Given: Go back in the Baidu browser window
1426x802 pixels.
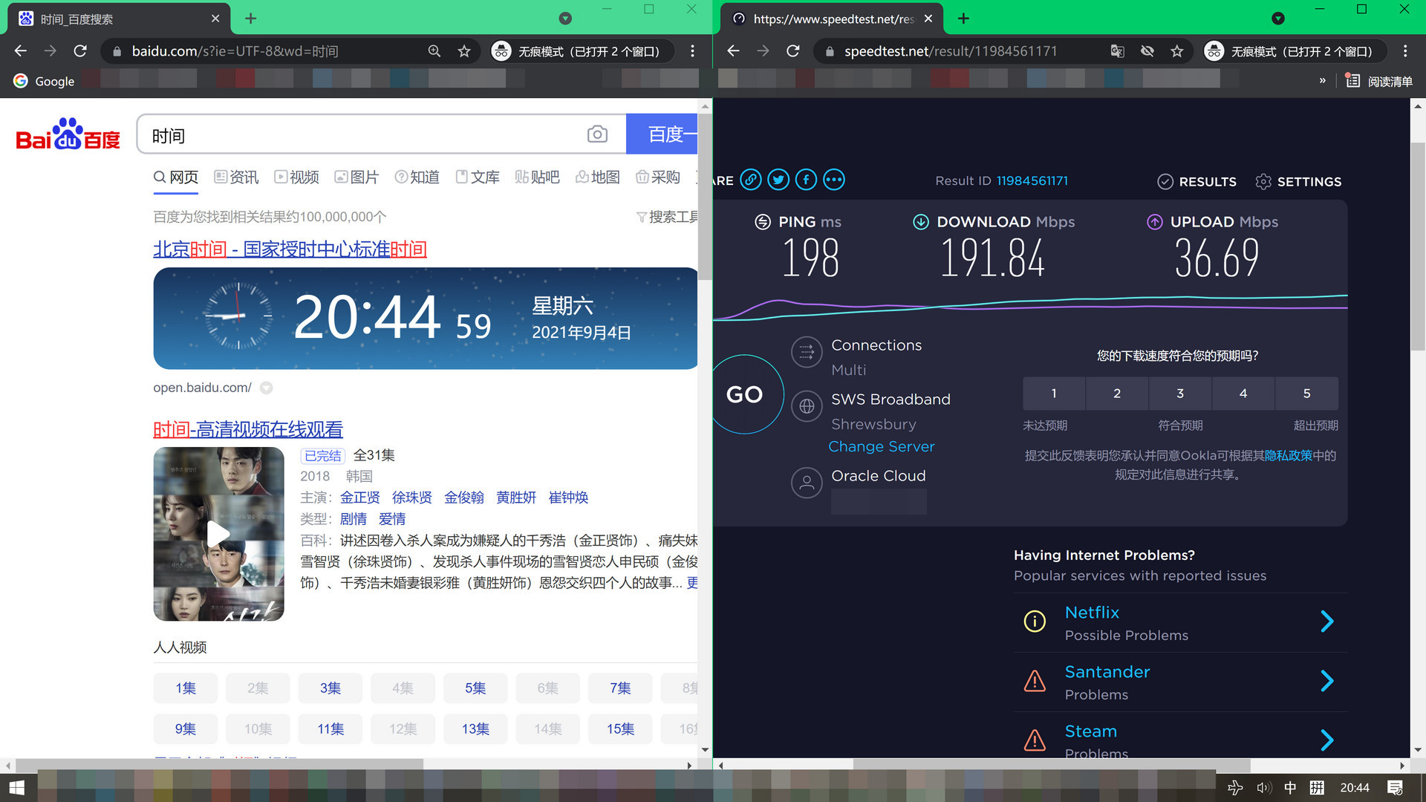Looking at the screenshot, I should pyautogui.click(x=21, y=51).
